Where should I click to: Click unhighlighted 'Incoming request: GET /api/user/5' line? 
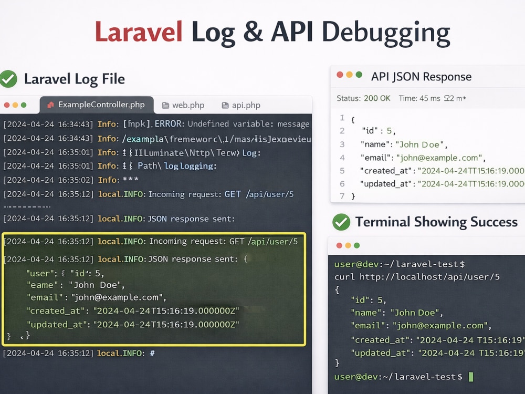(x=149, y=194)
